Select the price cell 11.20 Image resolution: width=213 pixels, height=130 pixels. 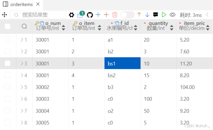tap(195, 63)
